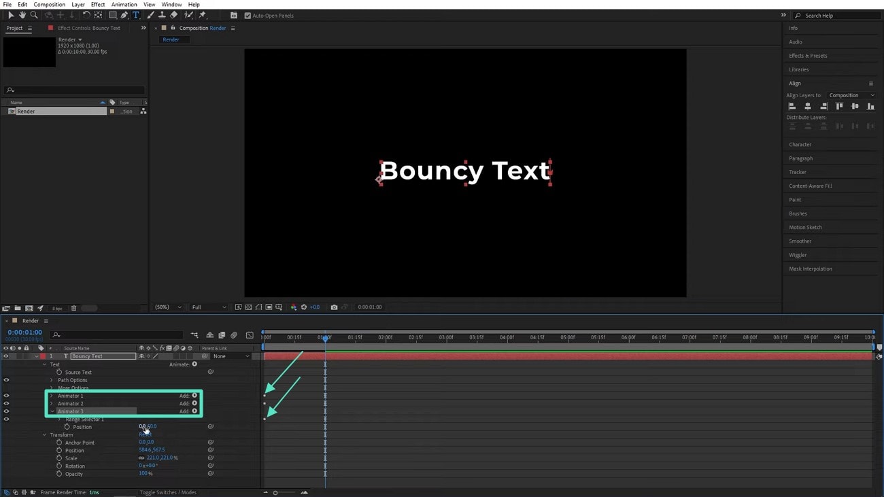The height and width of the screenshot is (497, 884).
Task: Click the reset exposure icon
Action: pyautogui.click(x=304, y=307)
